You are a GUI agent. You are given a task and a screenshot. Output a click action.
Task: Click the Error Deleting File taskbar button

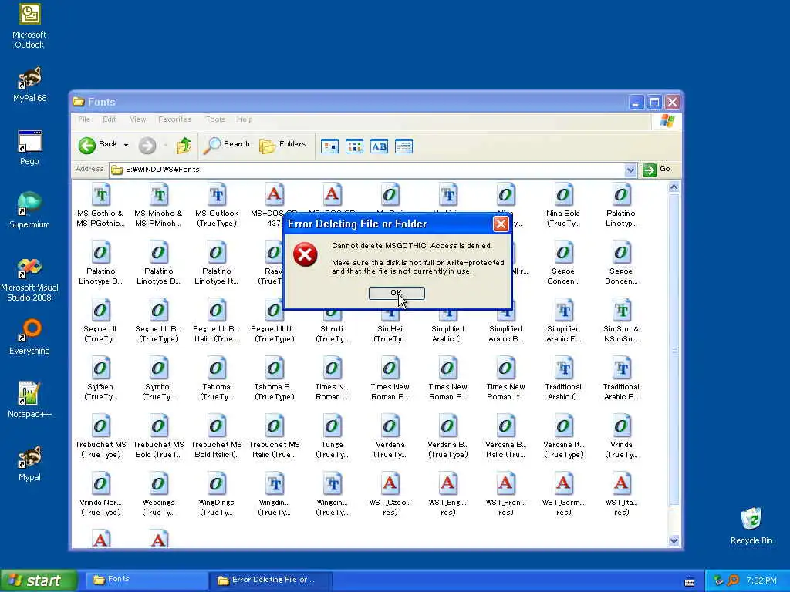[x=270, y=580]
